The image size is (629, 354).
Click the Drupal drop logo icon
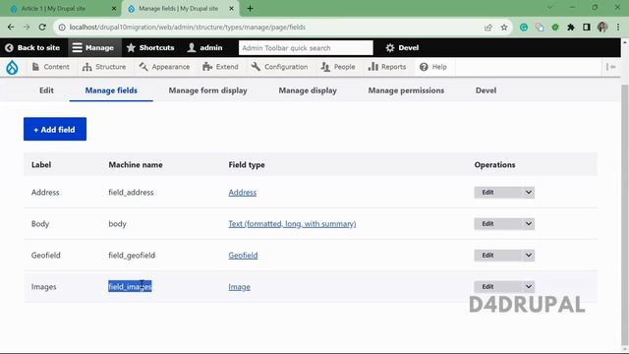[12, 68]
